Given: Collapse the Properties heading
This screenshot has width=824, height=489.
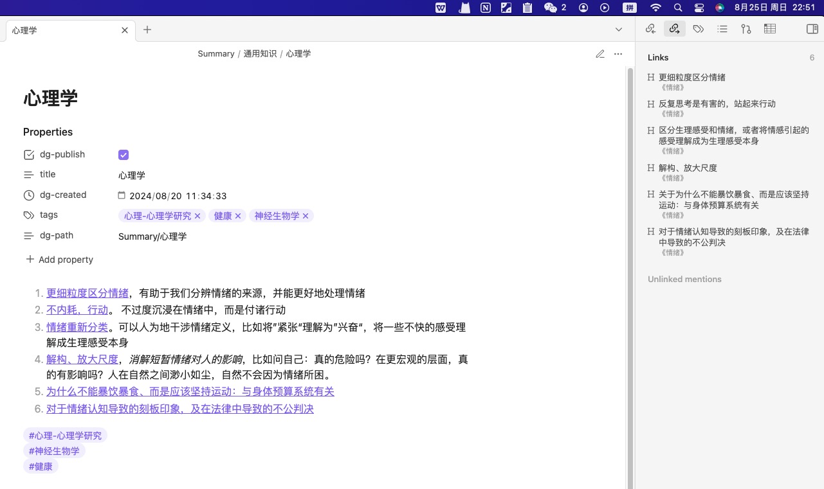Looking at the screenshot, I should [x=48, y=132].
